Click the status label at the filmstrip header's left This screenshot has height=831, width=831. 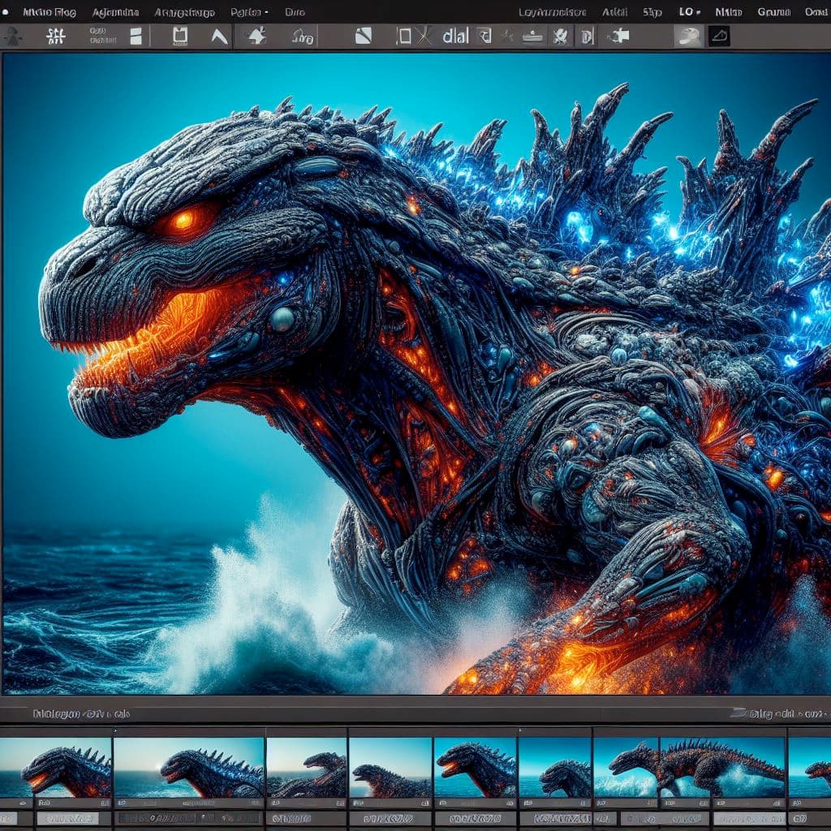click(x=81, y=714)
